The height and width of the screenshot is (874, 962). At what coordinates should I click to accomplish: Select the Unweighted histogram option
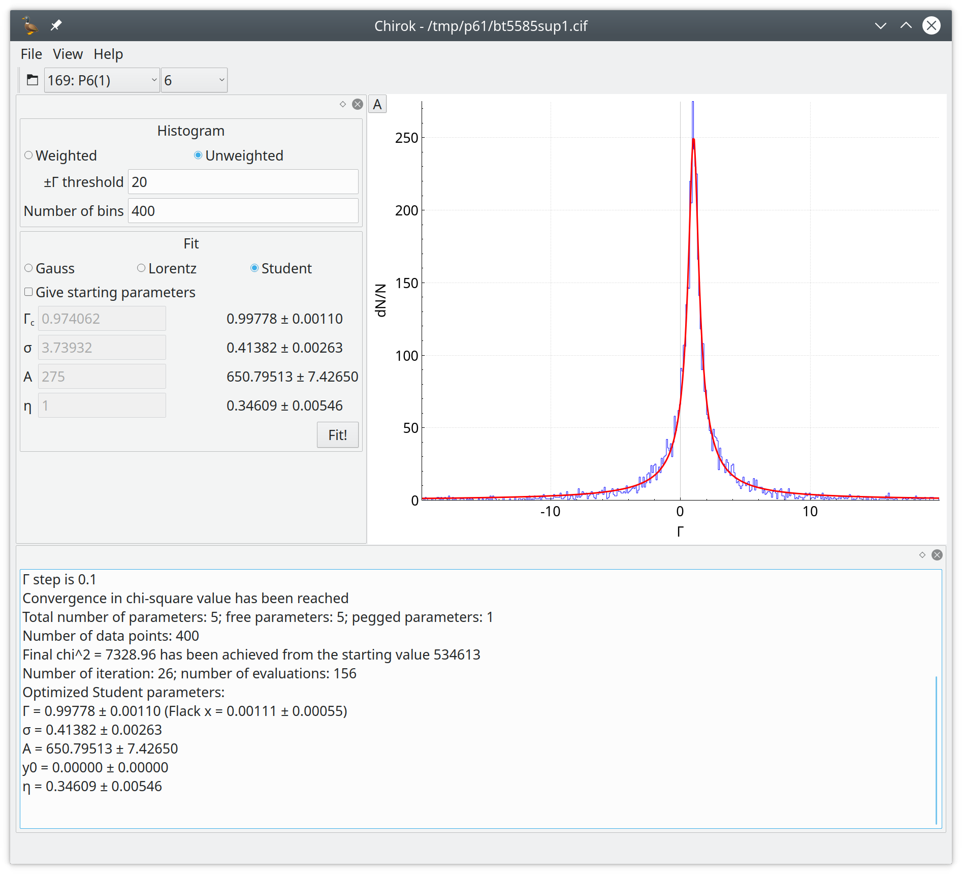(x=239, y=155)
